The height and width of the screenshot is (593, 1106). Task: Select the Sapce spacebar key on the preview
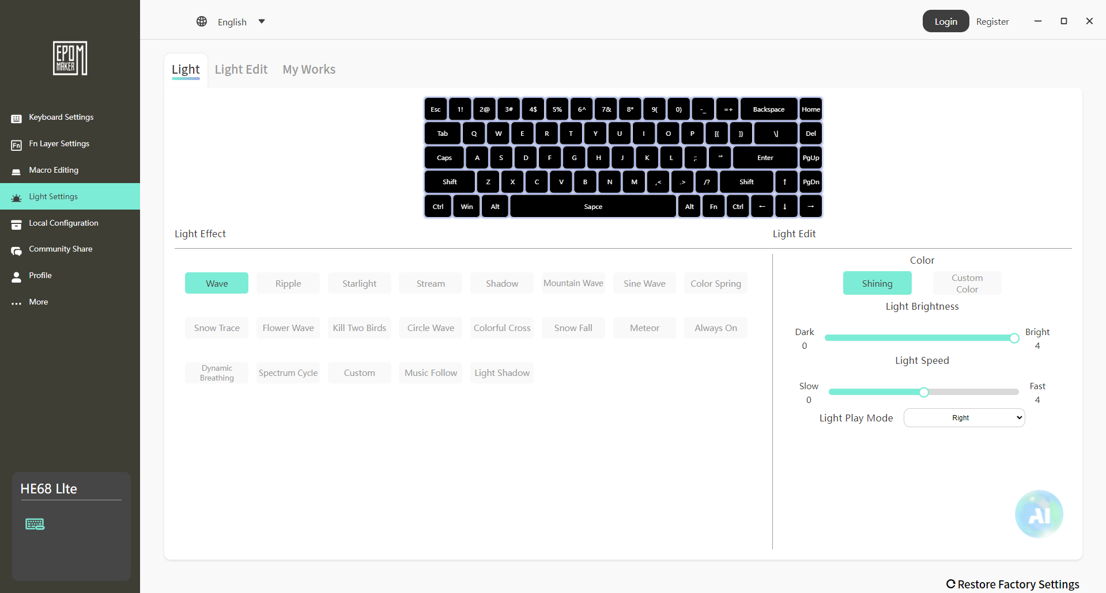coord(593,206)
